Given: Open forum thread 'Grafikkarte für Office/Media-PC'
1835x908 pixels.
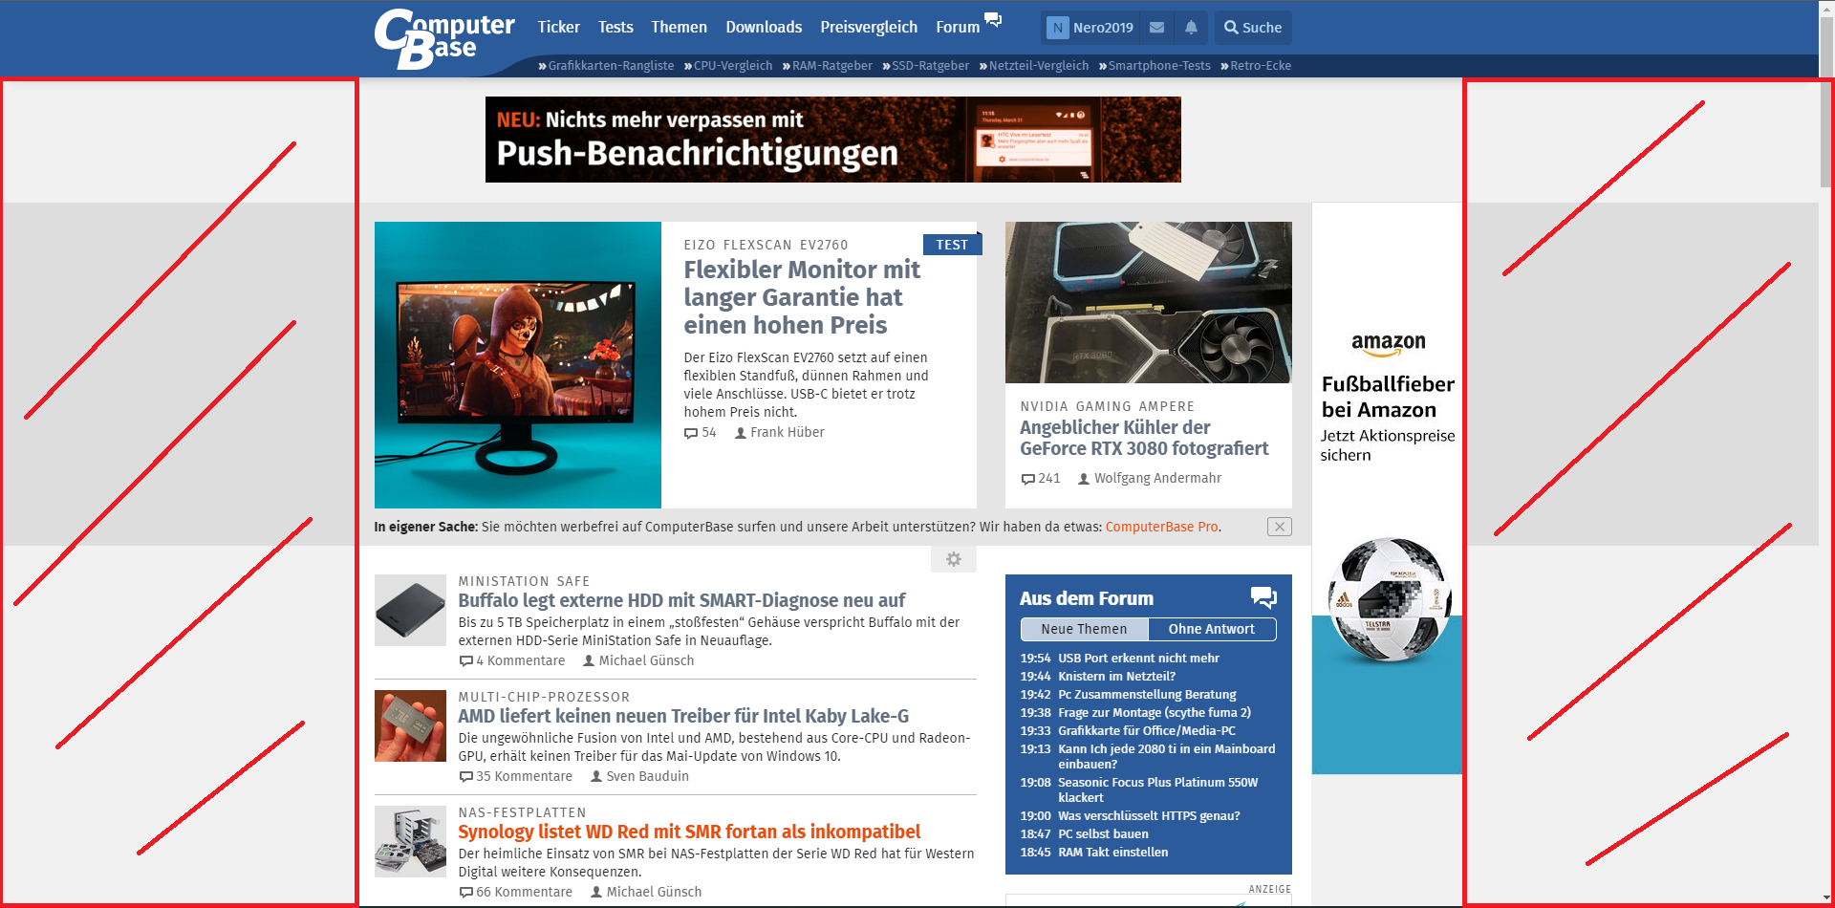Looking at the screenshot, I should coord(1147,730).
